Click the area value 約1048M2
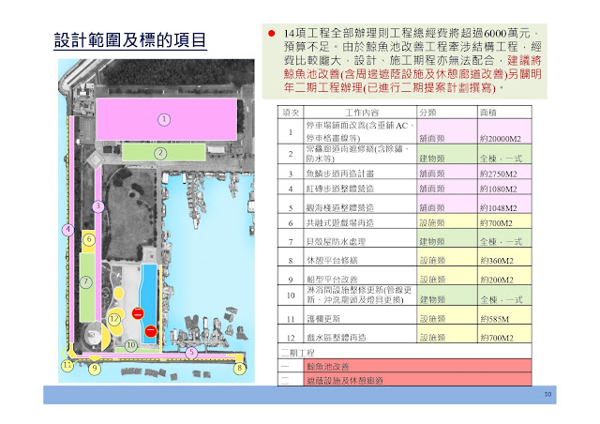Image resolution: width=600 pixels, height=424 pixels. tap(499, 208)
